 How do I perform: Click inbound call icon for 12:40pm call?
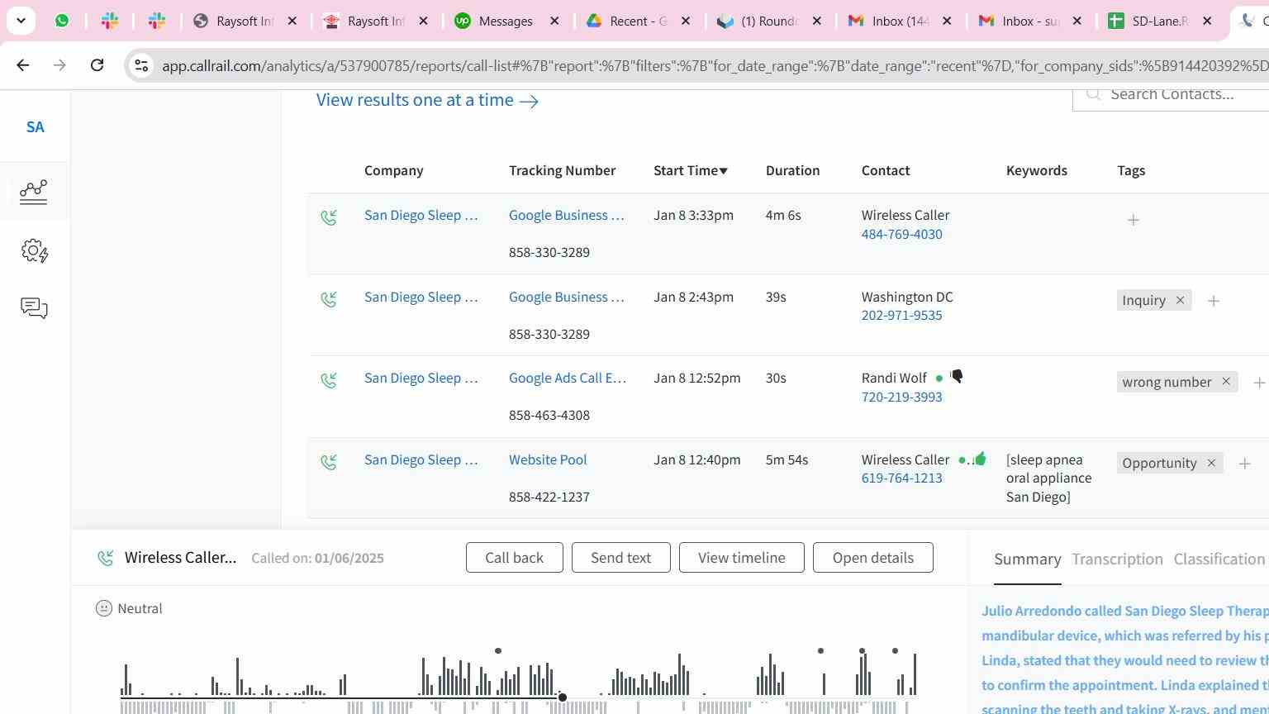[329, 462]
